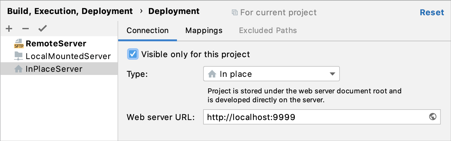This screenshot has width=451, height=141.
Task: Open the Type dropdown
Action: [x=271, y=74]
